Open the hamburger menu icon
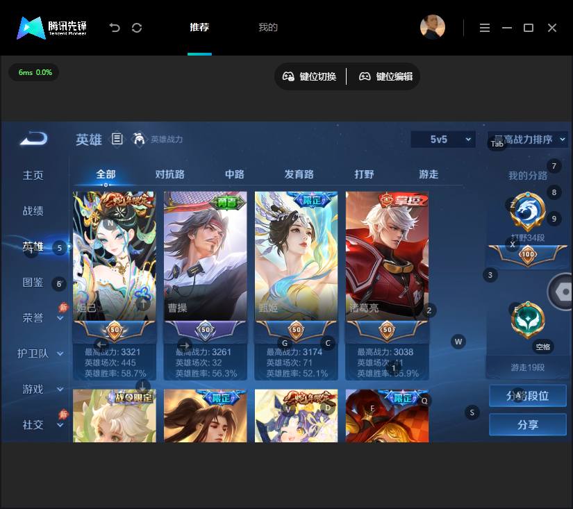This screenshot has width=573, height=509. [485, 28]
